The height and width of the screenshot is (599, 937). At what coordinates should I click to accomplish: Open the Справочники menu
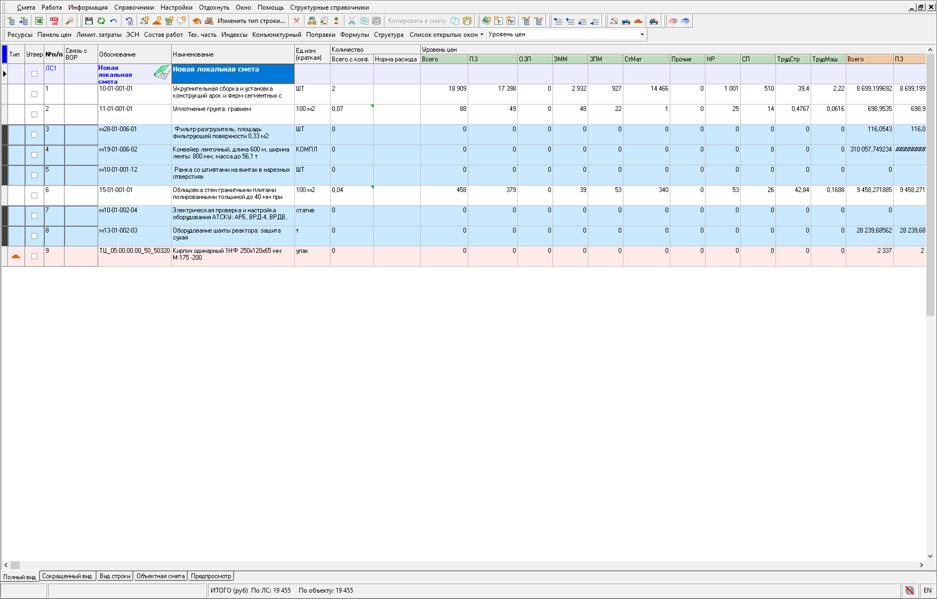[x=134, y=7]
